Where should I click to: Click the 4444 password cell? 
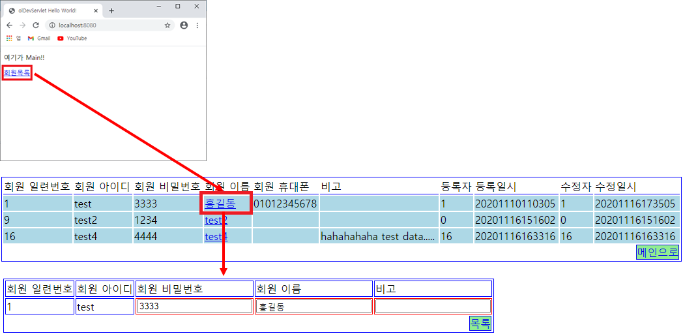click(167, 237)
